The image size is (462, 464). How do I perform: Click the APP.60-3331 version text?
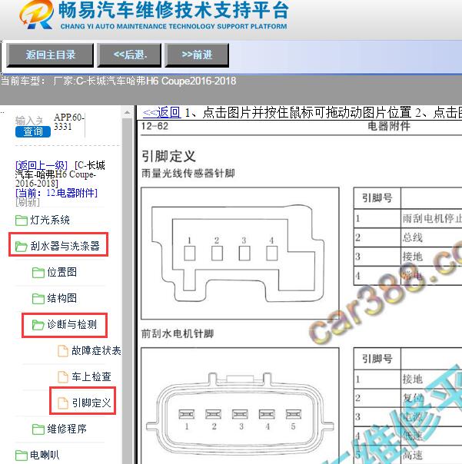point(69,122)
